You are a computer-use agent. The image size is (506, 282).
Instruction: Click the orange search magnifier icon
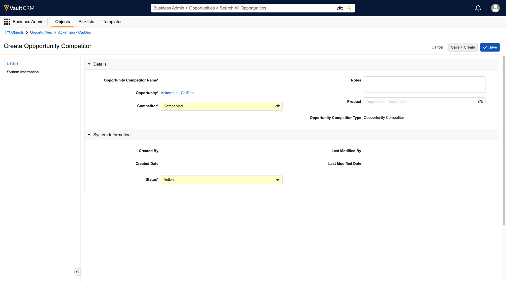pyautogui.click(x=349, y=8)
